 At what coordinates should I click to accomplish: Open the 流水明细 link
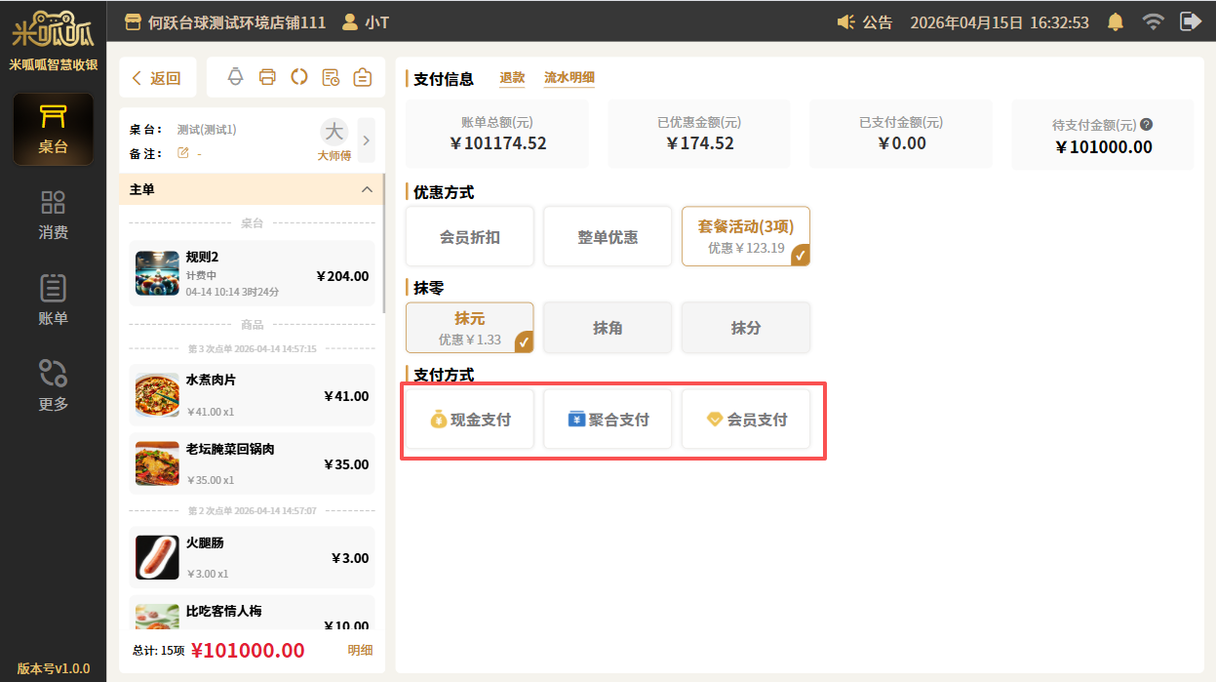click(569, 78)
